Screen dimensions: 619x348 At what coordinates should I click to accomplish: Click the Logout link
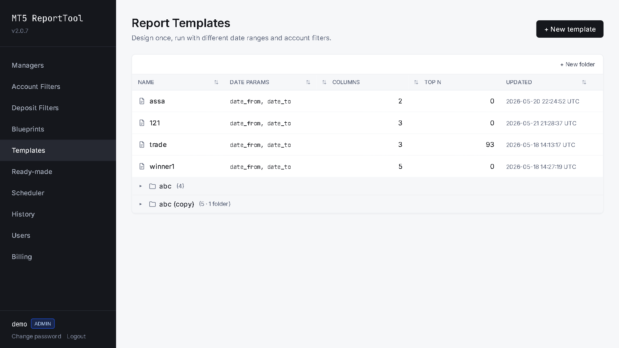(76, 336)
